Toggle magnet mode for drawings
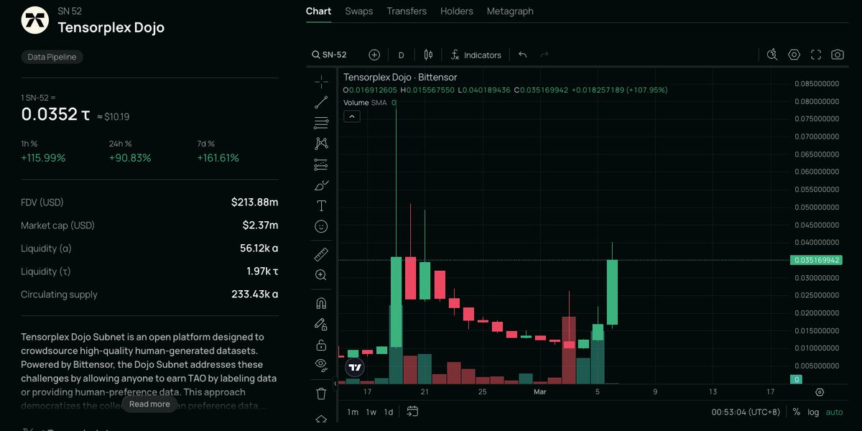Viewport: 862px width, 431px height. pyautogui.click(x=321, y=303)
